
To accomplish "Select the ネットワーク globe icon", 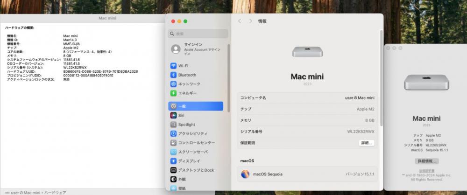I will point(173,84).
